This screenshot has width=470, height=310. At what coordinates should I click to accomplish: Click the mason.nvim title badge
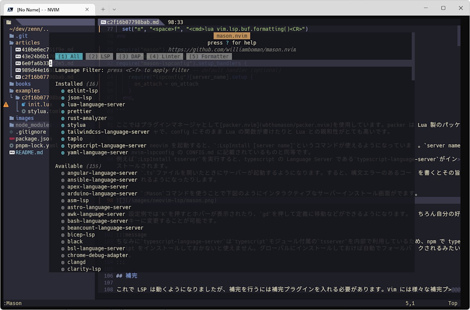232,36
